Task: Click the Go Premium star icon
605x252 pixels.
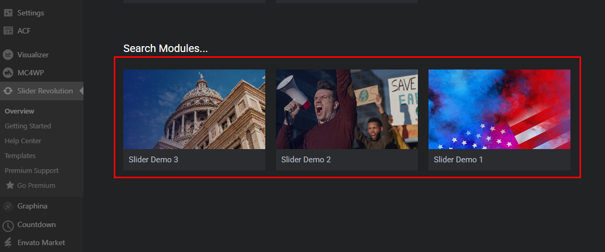Action: (x=10, y=185)
